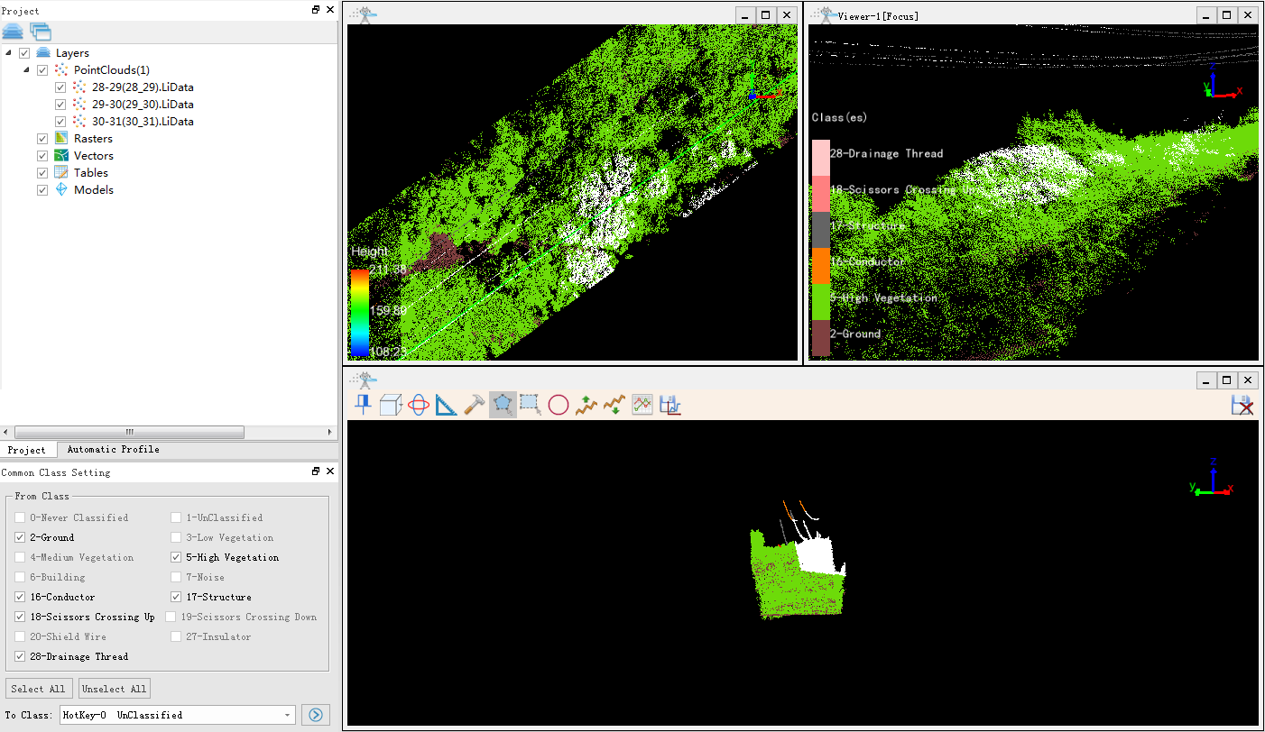Toggle 18-Scissors Crossing Up checkbox
Image resolution: width=1265 pixels, height=732 pixels.
[x=21, y=617]
